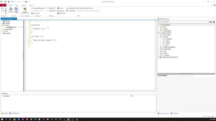This screenshot has width=216, height=121.
Task: Switch to the CAPL Functions bottom tab
Action: click(163, 114)
